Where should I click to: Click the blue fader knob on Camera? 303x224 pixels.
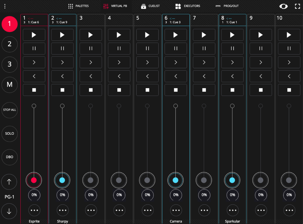[x=176, y=180]
